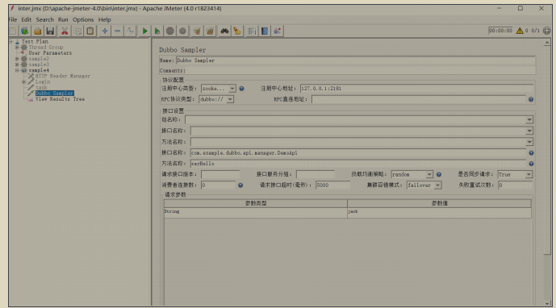The height and width of the screenshot is (308, 556).
Task: Open the Options menu
Action: pos(83,19)
